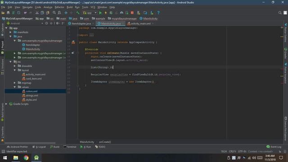Open the Gradle side panel
The width and height of the screenshot is (288, 162).
pos(286,54)
